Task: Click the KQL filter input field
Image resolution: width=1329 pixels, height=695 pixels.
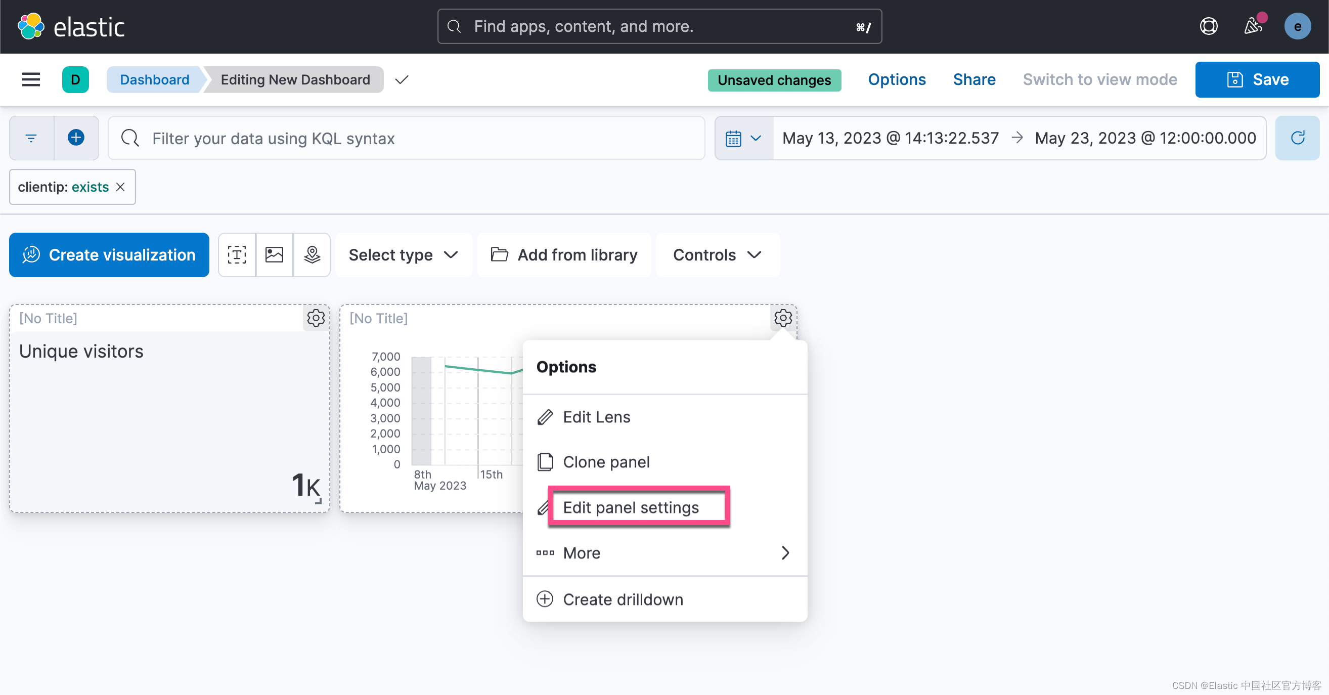Action: (407, 138)
